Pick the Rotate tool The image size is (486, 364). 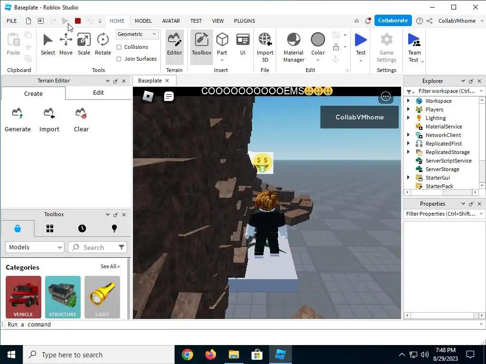[x=103, y=45]
